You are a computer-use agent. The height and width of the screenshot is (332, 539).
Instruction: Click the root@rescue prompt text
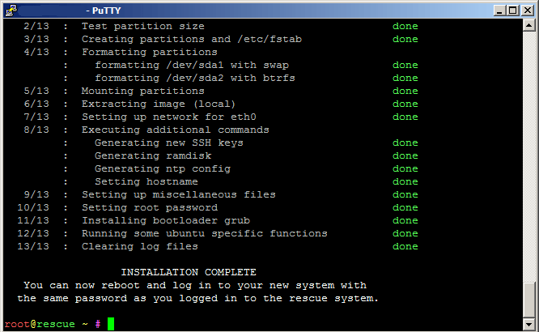pyautogui.click(x=40, y=324)
